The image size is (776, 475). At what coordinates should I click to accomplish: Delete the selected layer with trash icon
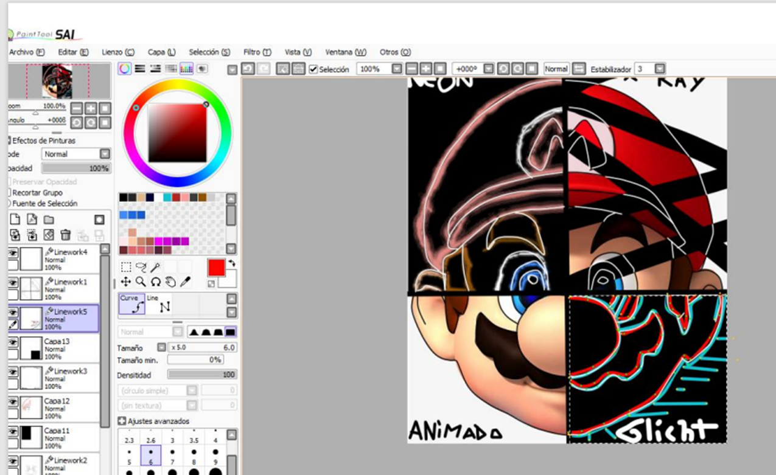66,235
